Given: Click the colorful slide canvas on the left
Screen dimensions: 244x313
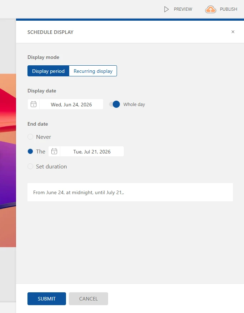Looking at the screenshot, I should [x=8, y=161].
